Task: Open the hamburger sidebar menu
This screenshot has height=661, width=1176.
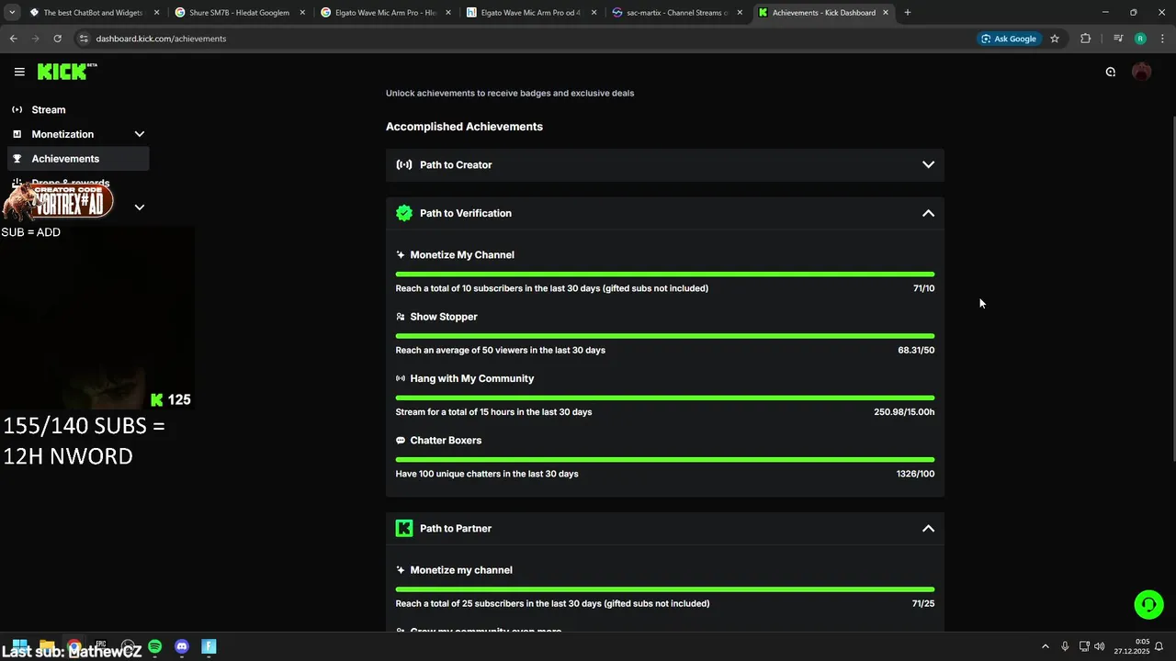Action: click(19, 72)
